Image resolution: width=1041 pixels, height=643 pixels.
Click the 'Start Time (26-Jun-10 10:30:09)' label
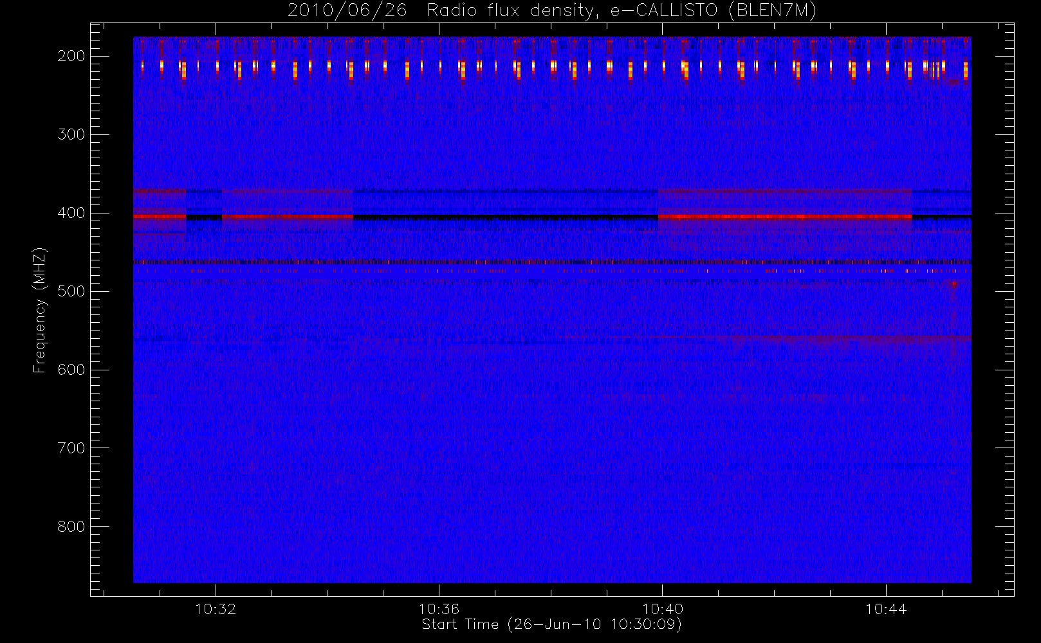point(551,624)
